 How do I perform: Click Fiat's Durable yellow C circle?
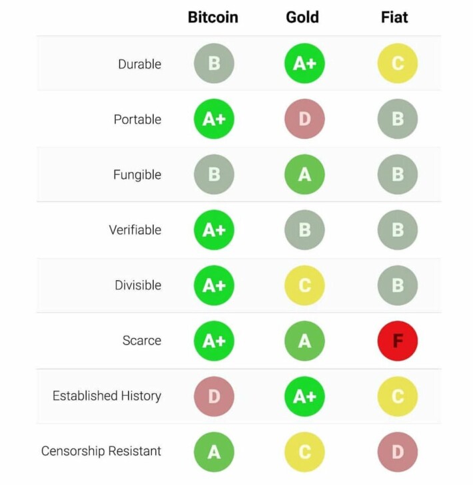(398, 63)
